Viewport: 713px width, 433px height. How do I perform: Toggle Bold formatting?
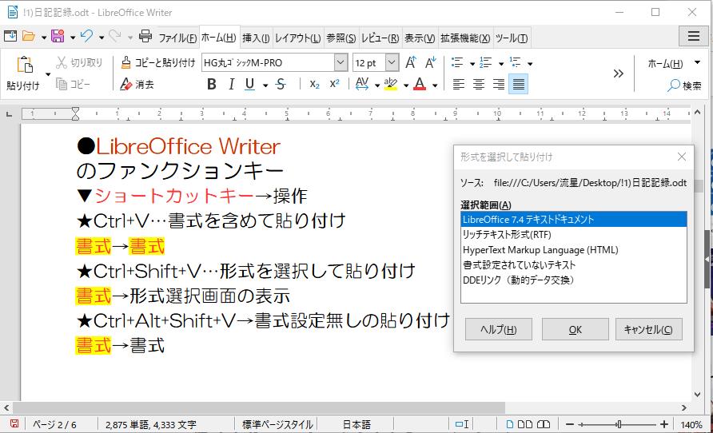coord(212,84)
